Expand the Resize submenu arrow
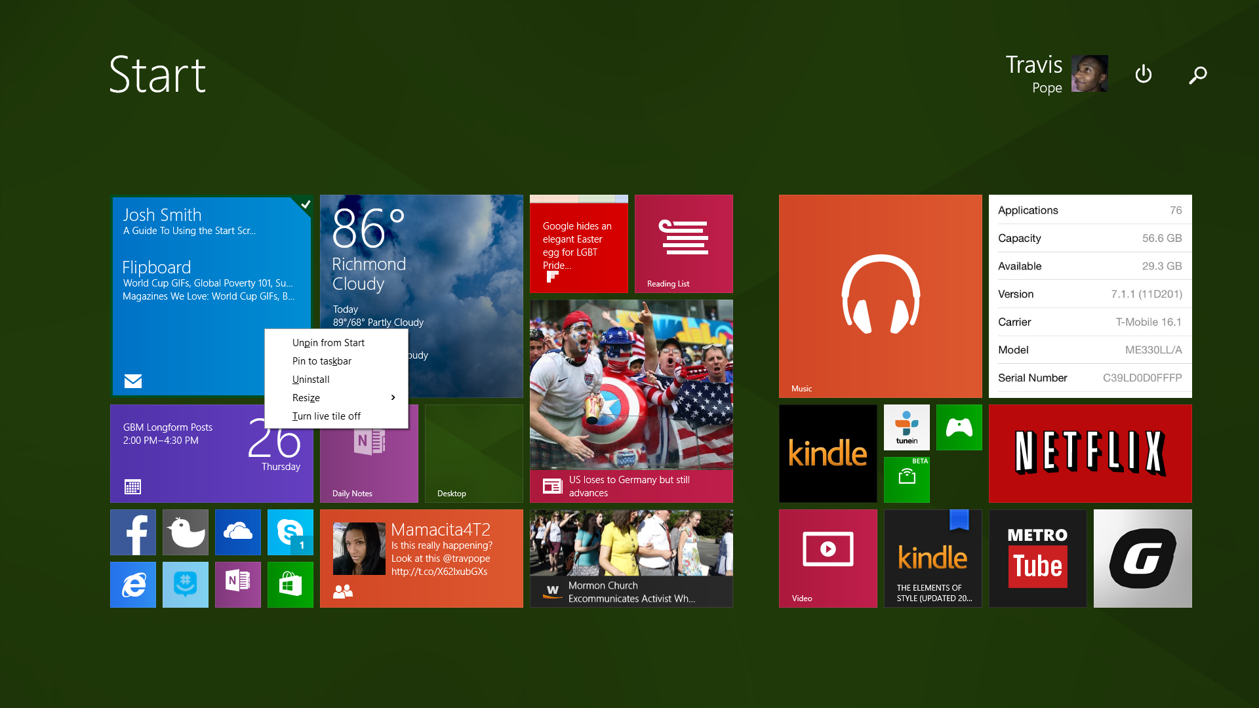The width and height of the screenshot is (1259, 708). click(393, 397)
